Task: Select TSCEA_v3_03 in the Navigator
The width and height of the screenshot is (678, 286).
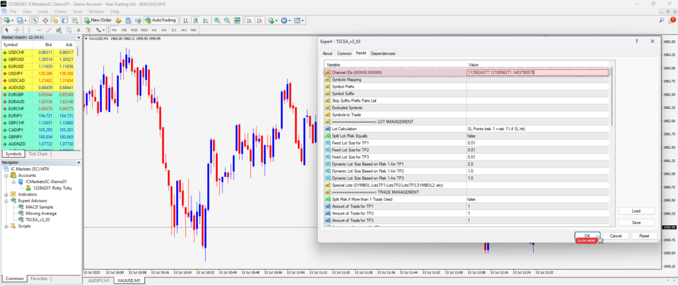Action: (x=38, y=219)
